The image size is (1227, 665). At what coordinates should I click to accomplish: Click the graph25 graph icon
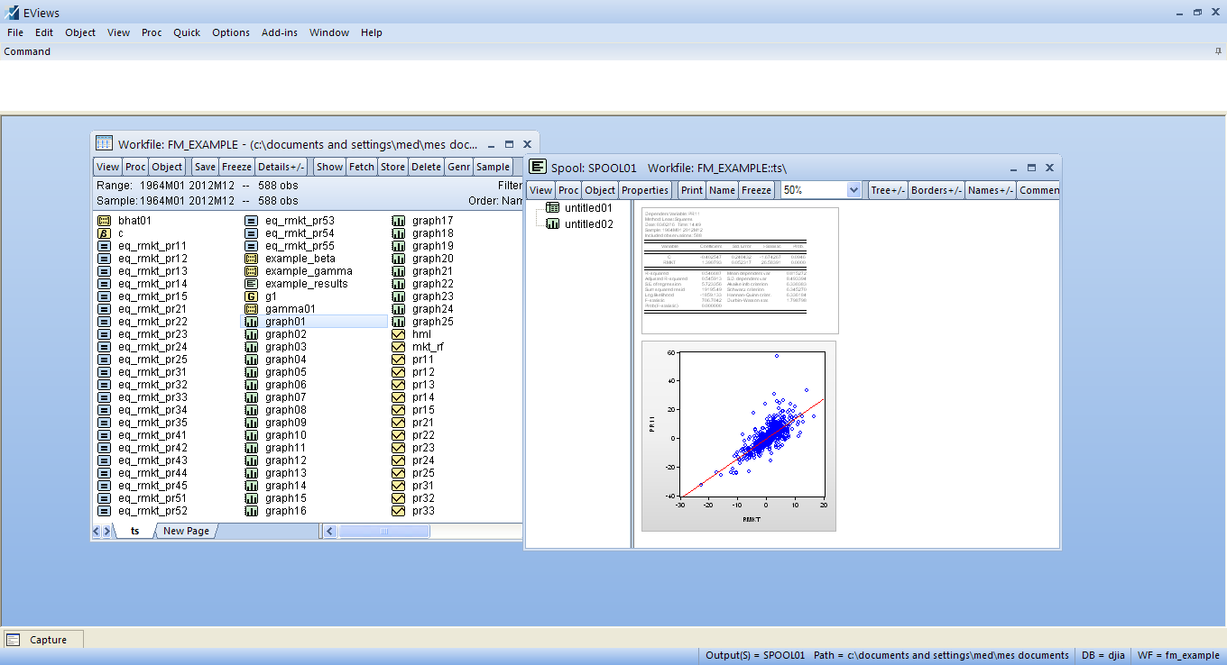click(398, 322)
